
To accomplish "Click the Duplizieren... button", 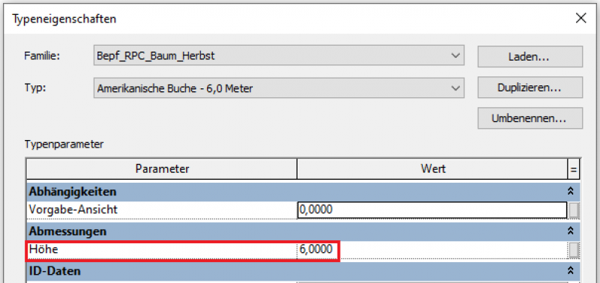I will click(530, 88).
